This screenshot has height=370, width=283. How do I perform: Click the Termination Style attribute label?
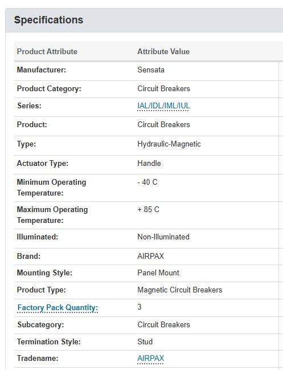tap(49, 341)
